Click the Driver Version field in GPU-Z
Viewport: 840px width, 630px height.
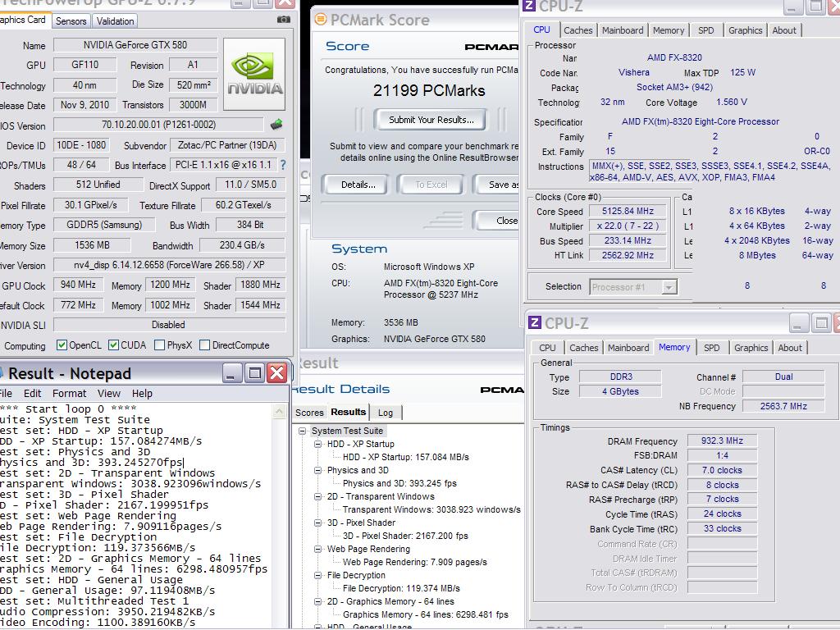(x=169, y=265)
